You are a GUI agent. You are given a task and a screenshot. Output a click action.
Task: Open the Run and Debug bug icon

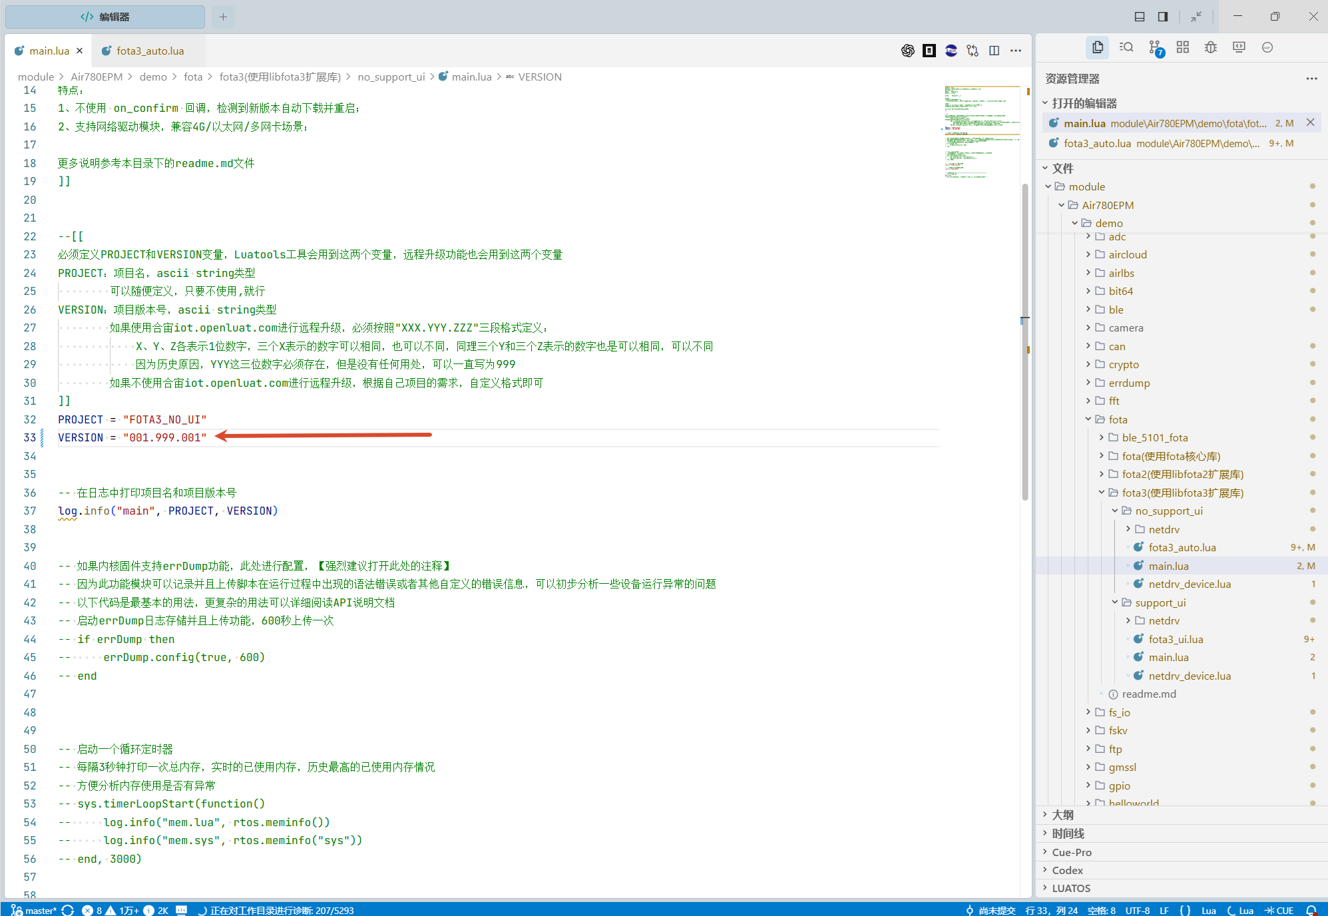point(1211,47)
